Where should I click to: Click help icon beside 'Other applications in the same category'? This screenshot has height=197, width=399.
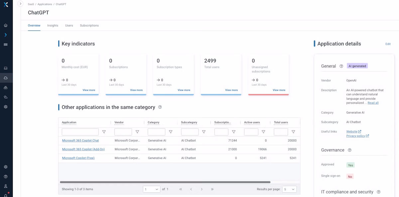(x=160, y=107)
